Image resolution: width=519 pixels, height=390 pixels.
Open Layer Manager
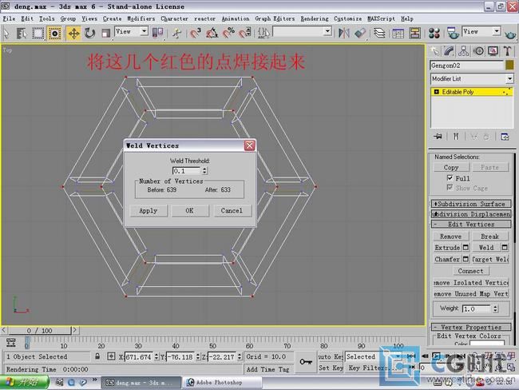pyautogui.click(x=379, y=33)
